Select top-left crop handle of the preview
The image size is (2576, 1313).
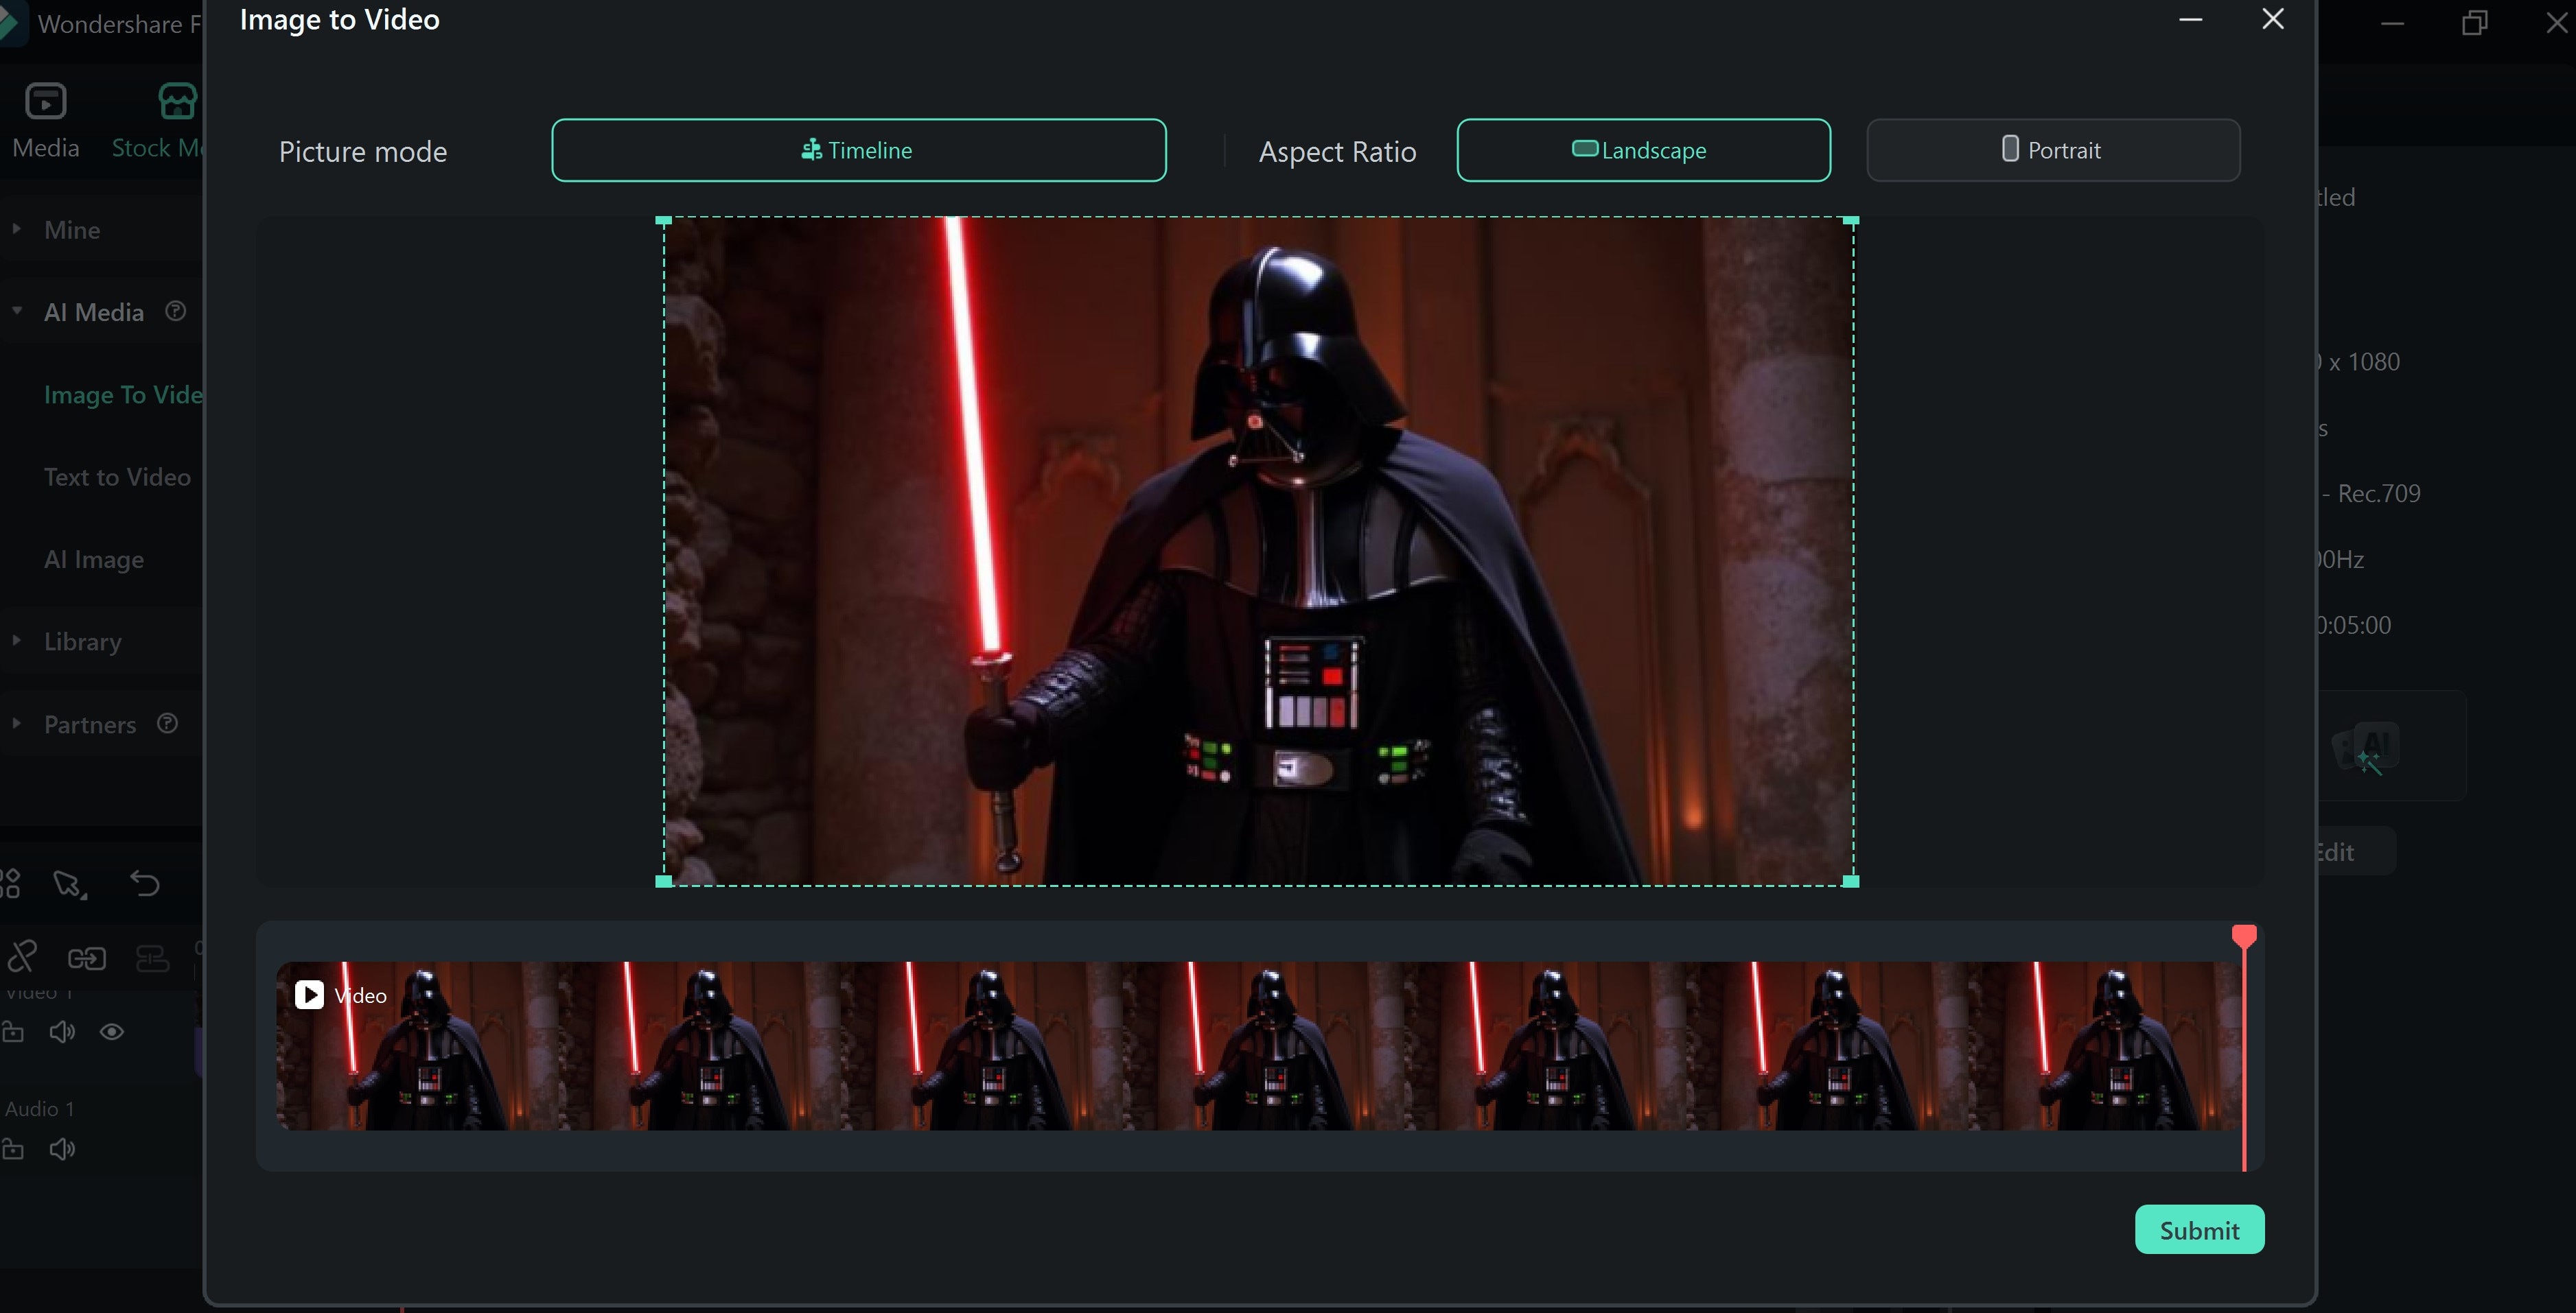click(x=663, y=220)
